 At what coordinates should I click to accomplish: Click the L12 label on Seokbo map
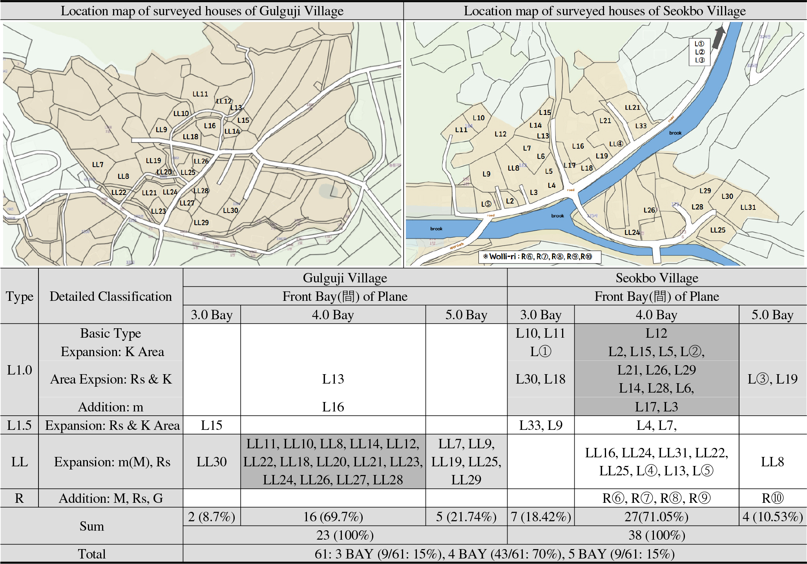tap(500, 134)
